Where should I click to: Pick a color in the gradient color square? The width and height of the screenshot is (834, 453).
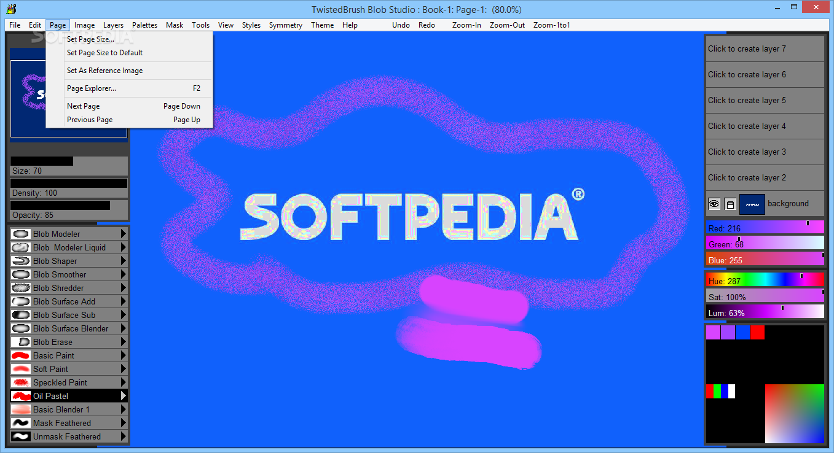794,413
